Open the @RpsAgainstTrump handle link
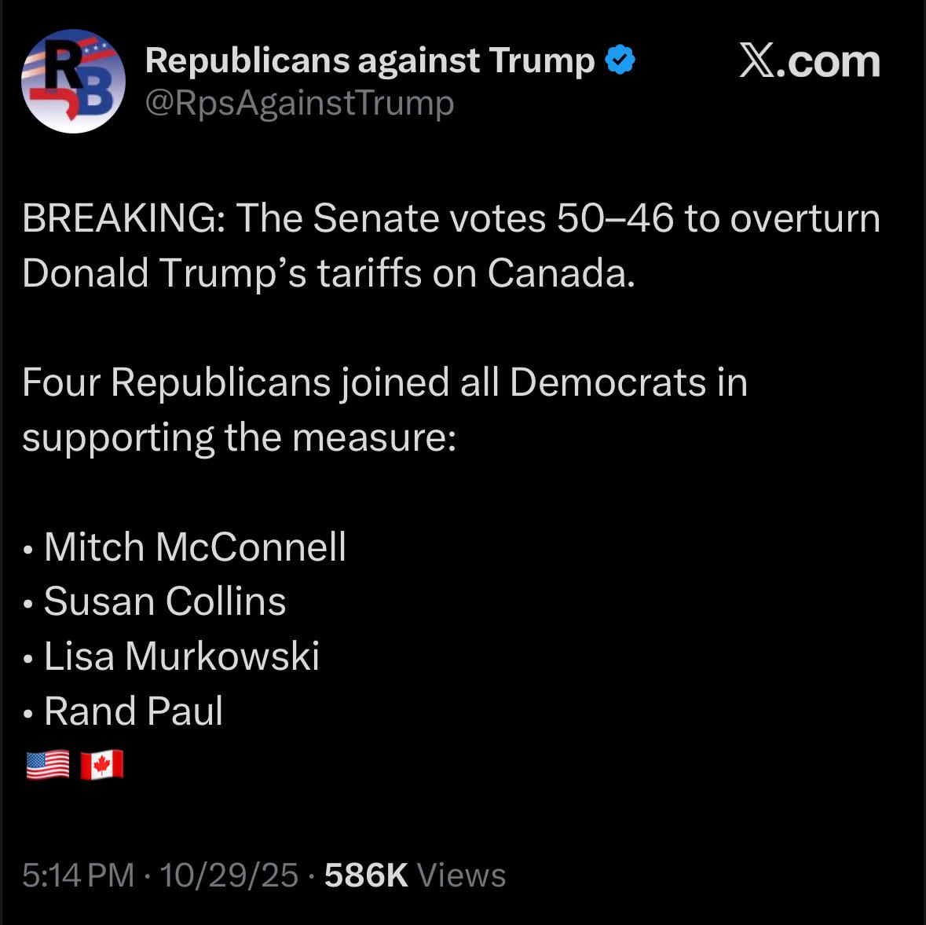This screenshot has width=926, height=925. pyautogui.click(x=299, y=103)
